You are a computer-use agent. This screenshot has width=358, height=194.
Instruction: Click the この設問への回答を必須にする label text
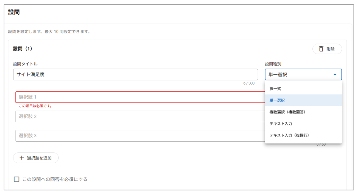[55, 179]
